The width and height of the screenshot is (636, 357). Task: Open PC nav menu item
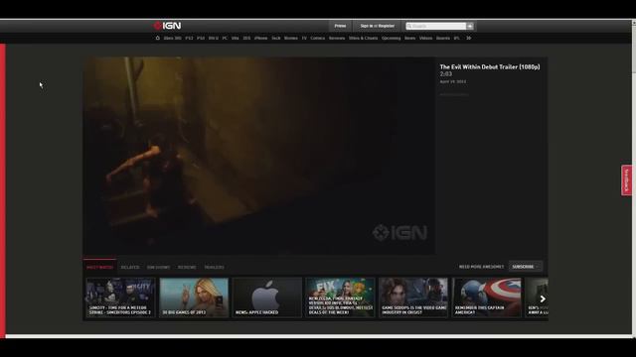point(225,38)
